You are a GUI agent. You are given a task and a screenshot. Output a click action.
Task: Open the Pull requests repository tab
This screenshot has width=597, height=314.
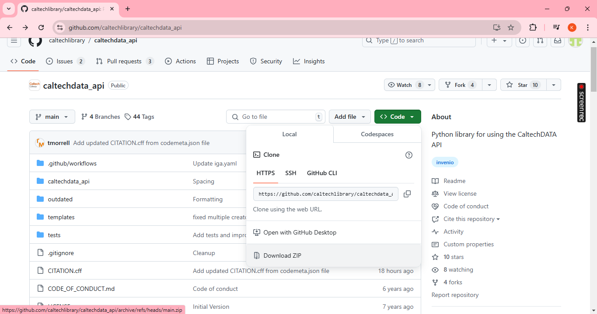coord(125,62)
